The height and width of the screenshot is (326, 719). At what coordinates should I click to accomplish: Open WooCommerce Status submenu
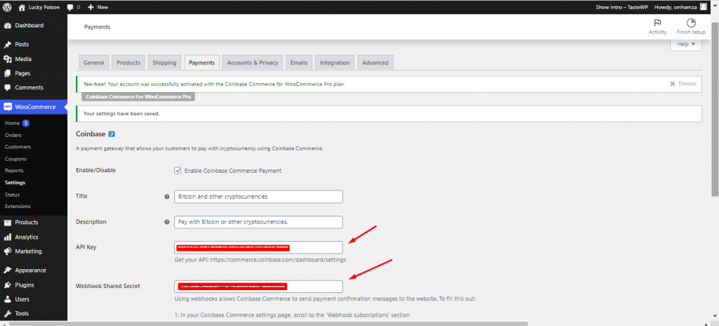click(13, 195)
